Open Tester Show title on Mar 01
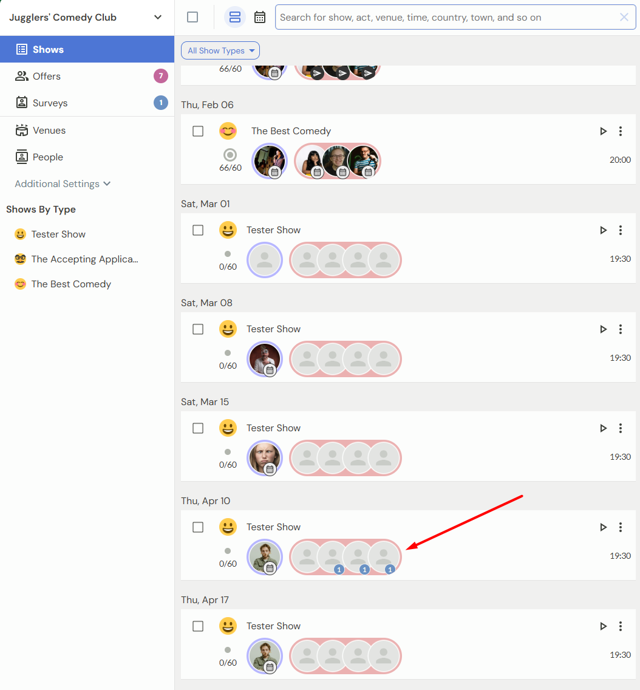Image resolution: width=640 pixels, height=690 pixels. pos(273,230)
